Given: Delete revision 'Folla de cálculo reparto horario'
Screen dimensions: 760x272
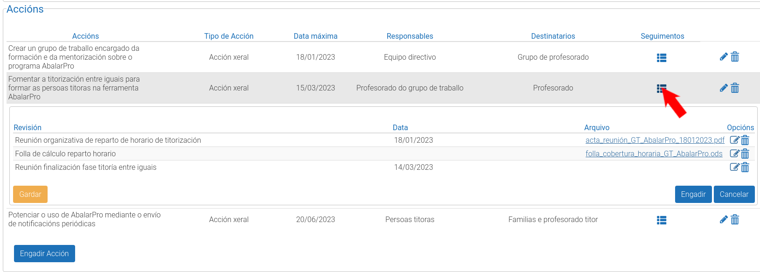Looking at the screenshot, I should coord(745,153).
